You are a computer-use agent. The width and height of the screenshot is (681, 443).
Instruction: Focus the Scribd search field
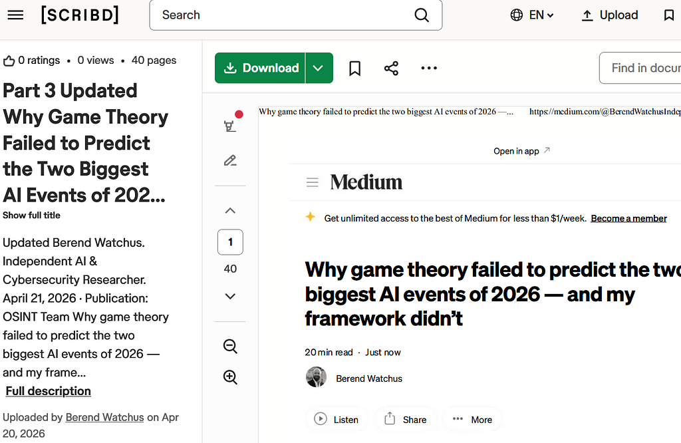(x=296, y=15)
